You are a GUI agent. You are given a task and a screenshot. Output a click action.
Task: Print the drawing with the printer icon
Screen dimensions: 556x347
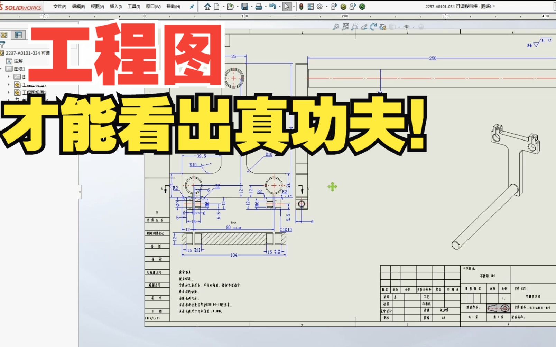coord(259,7)
